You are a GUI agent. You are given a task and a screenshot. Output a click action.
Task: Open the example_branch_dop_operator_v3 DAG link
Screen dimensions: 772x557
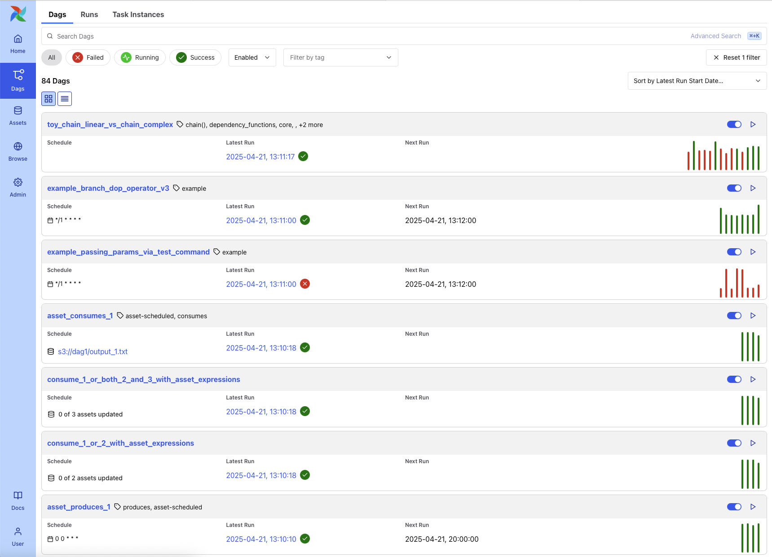click(x=108, y=188)
